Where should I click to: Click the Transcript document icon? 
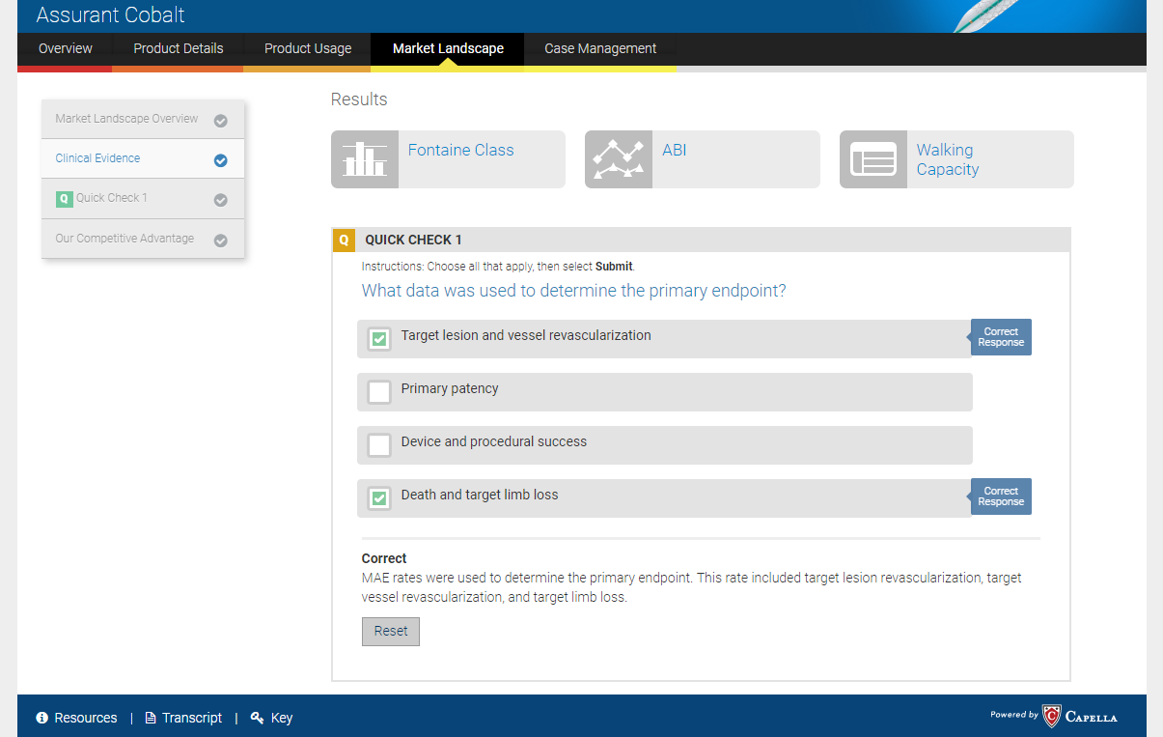(151, 718)
